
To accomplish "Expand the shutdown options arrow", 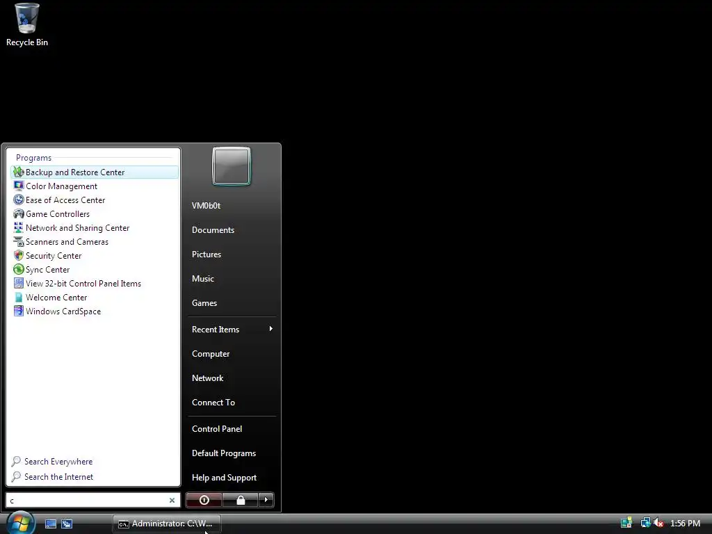I will coord(266,500).
